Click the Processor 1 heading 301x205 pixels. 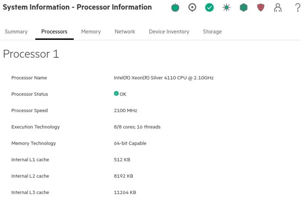[x=31, y=54]
